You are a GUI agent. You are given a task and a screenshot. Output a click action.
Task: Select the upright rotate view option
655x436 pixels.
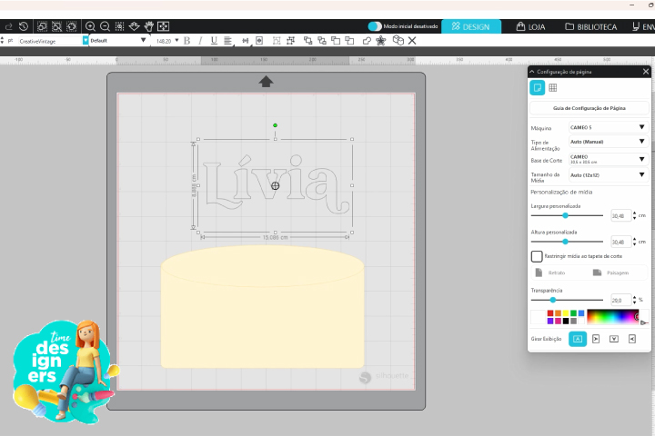tap(577, 339)
